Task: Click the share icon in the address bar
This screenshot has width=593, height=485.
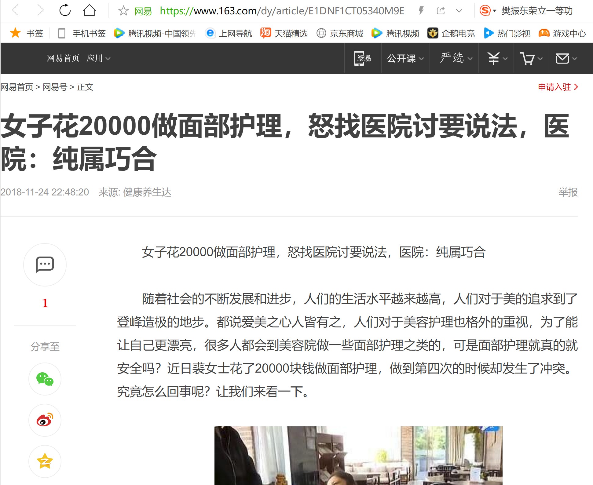Action: [x=440, y=11]
